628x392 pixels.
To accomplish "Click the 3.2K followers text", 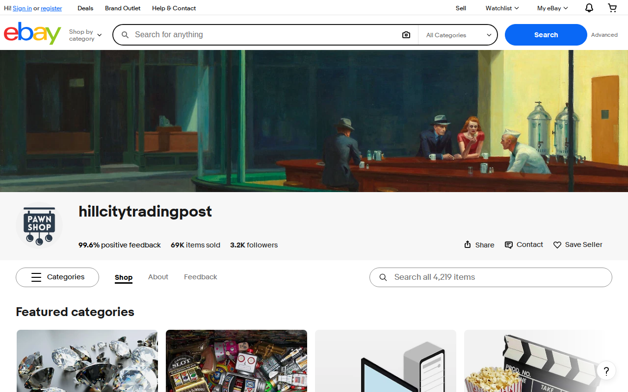I will pyautogui.click(x=254, y=245).
